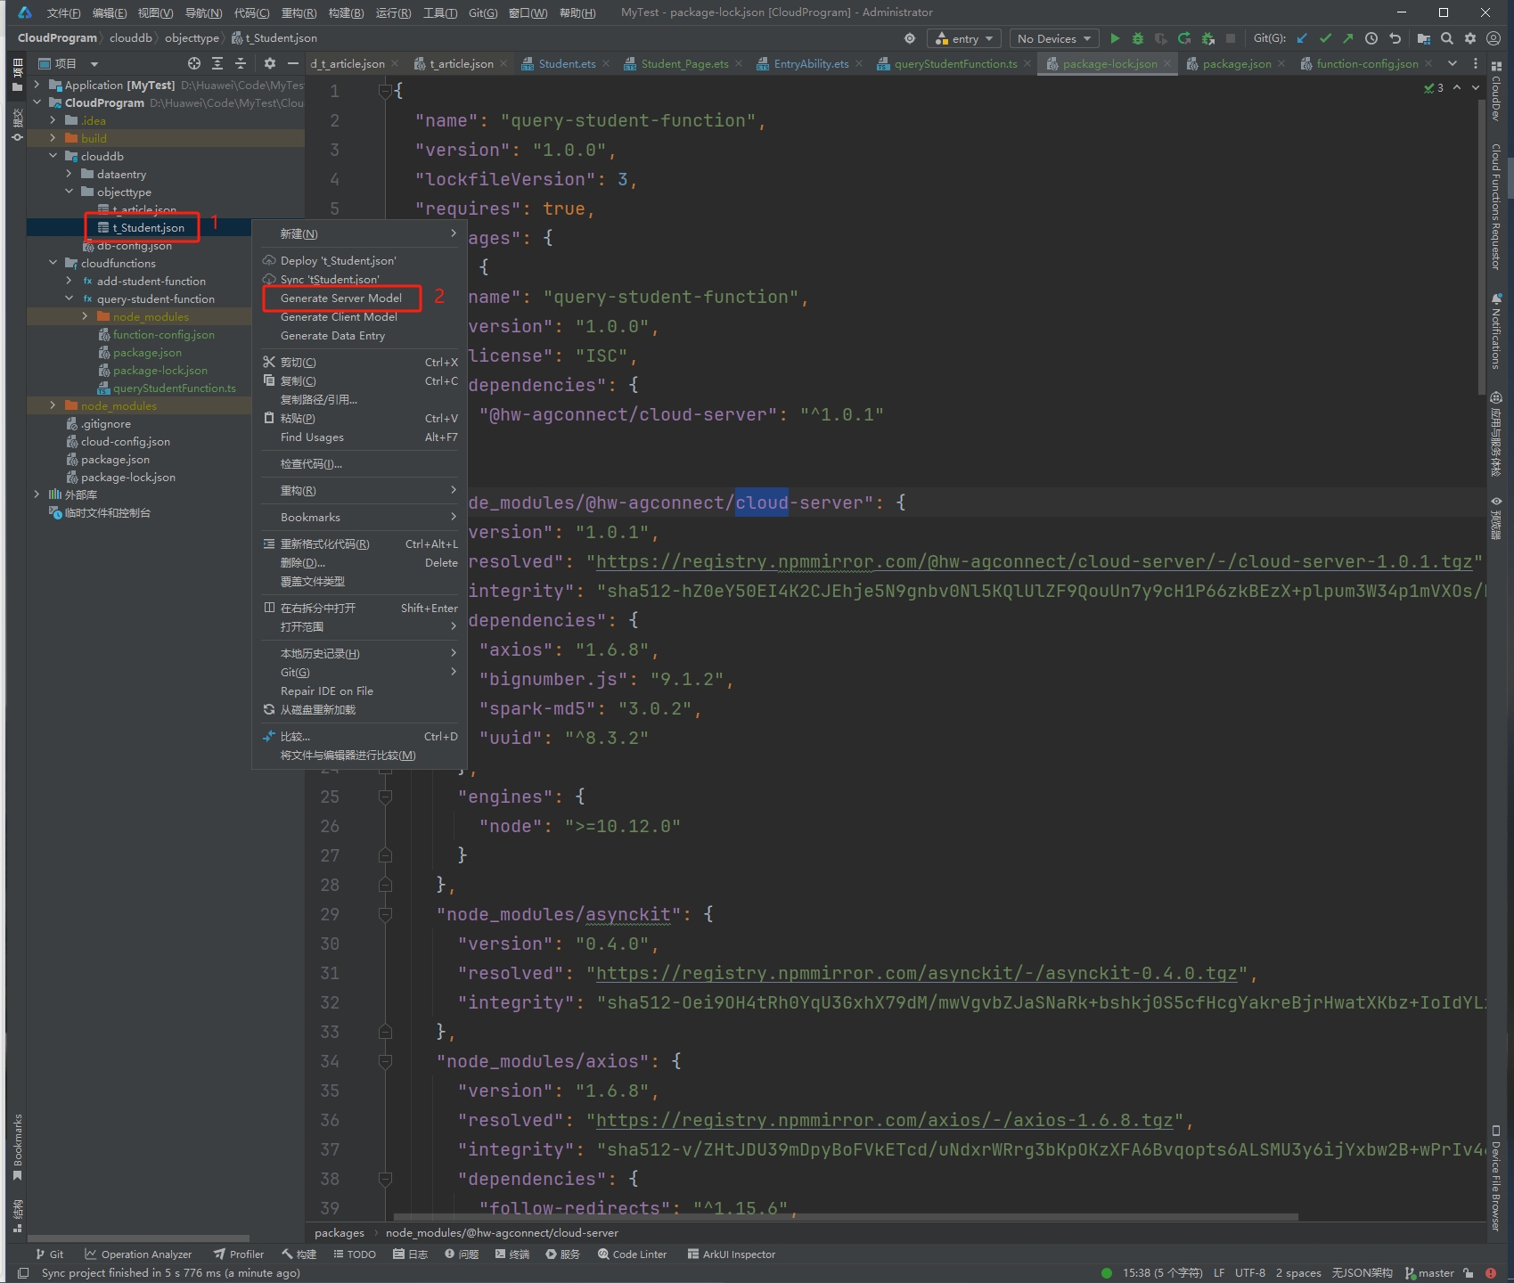Toggle the Device File Browser panel

1495,1180
